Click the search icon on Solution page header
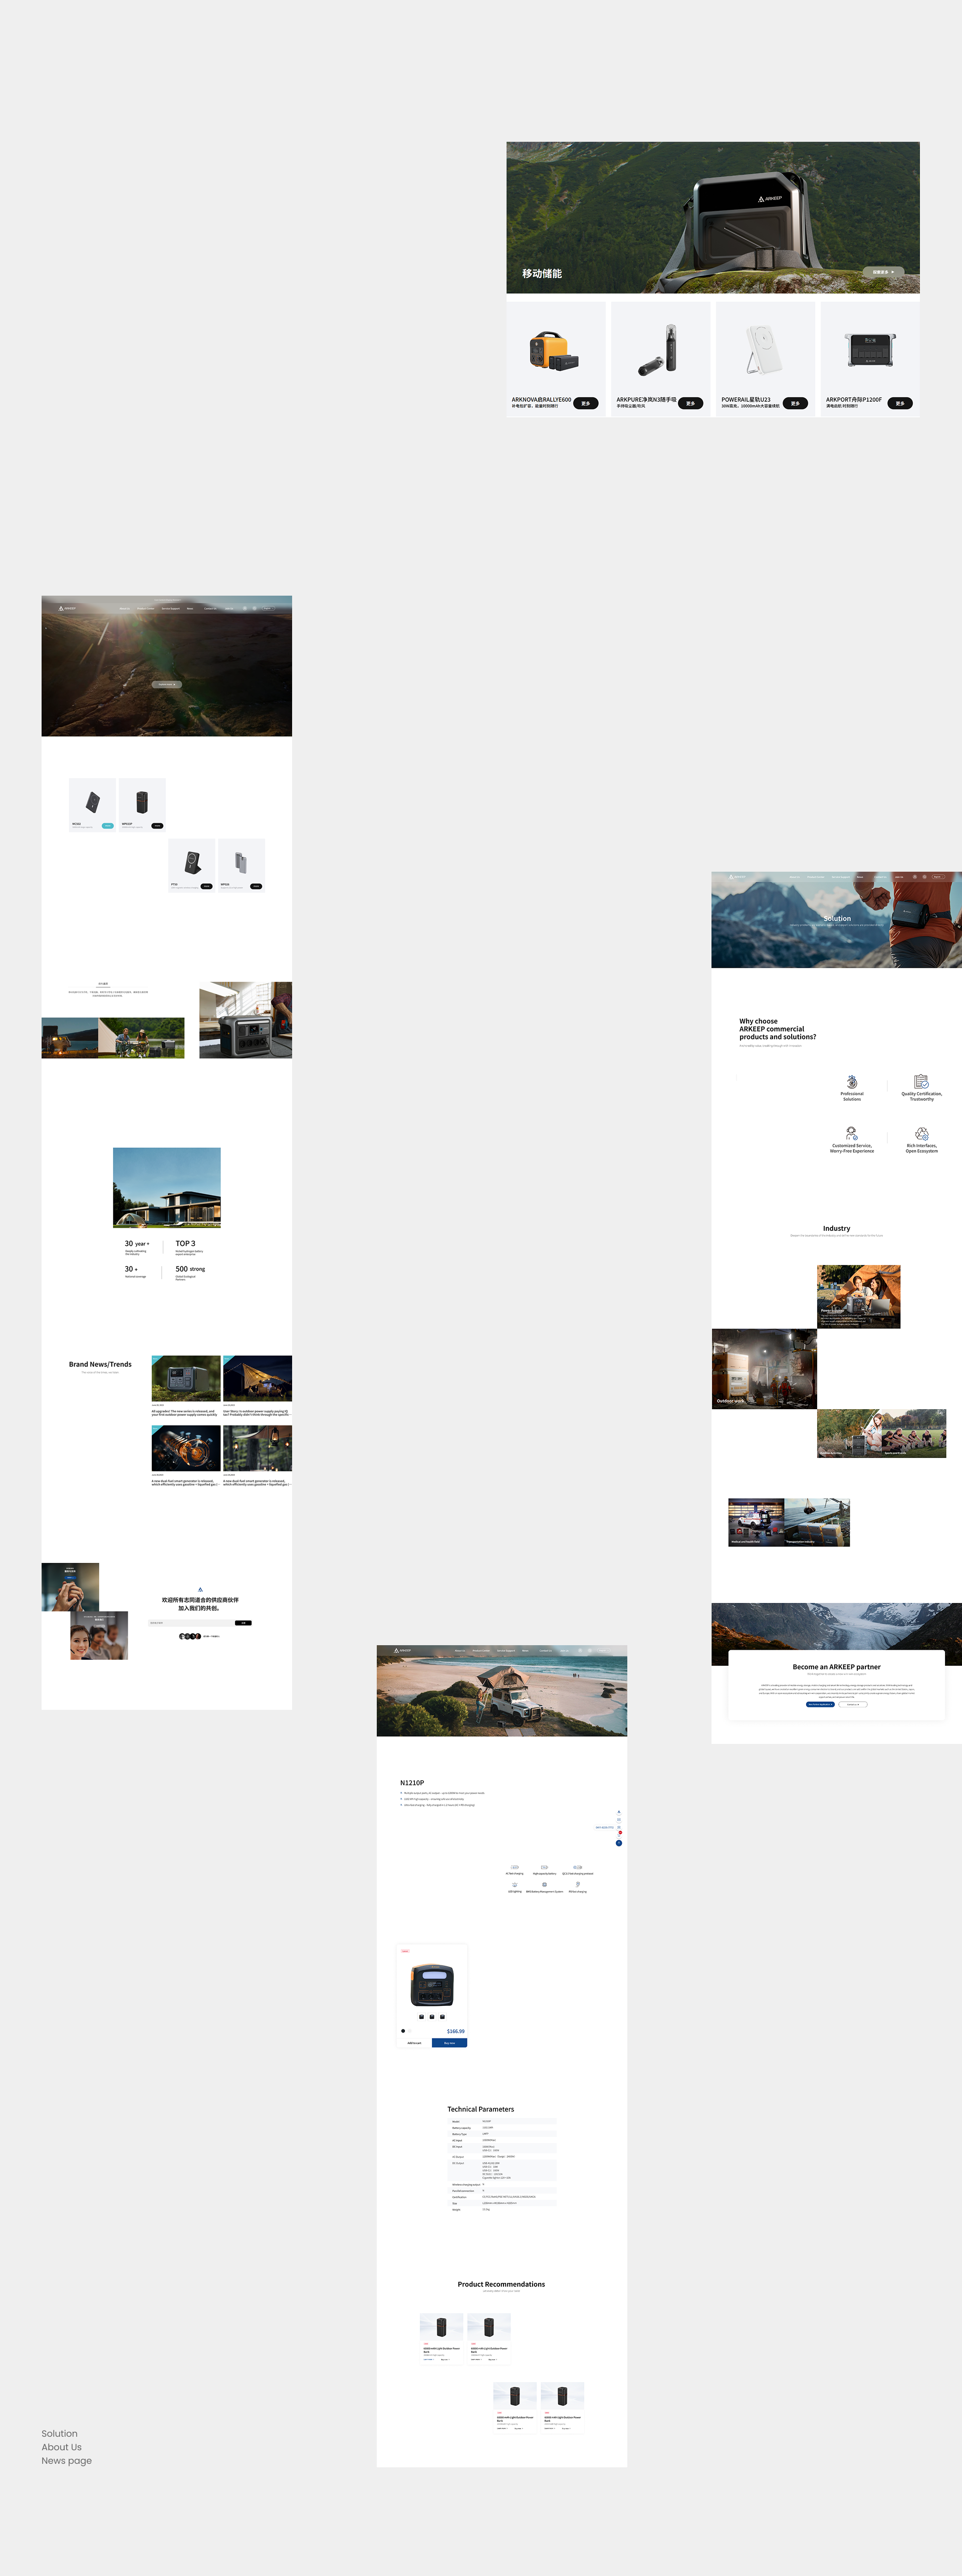The width and height of the screenshot is (962, 2576). (x=925, y=877)
